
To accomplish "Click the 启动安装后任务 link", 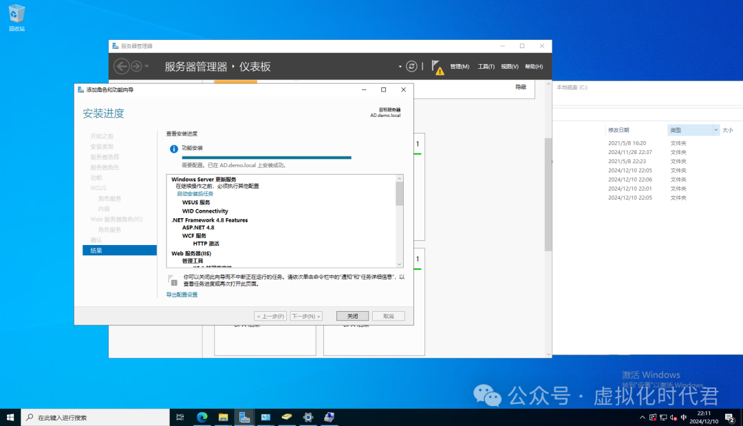I will point(195,194).
